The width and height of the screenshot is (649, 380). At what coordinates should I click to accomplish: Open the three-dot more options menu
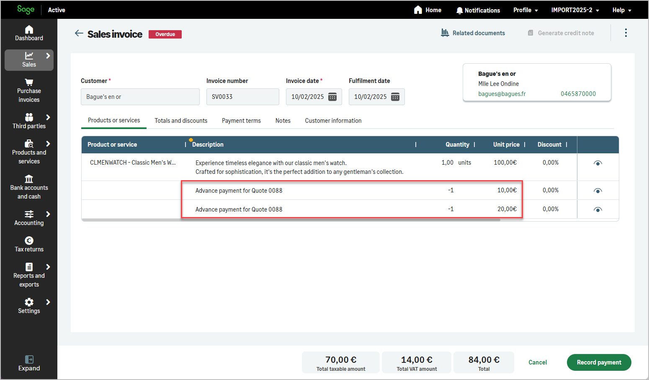click(x=626, y=33)
